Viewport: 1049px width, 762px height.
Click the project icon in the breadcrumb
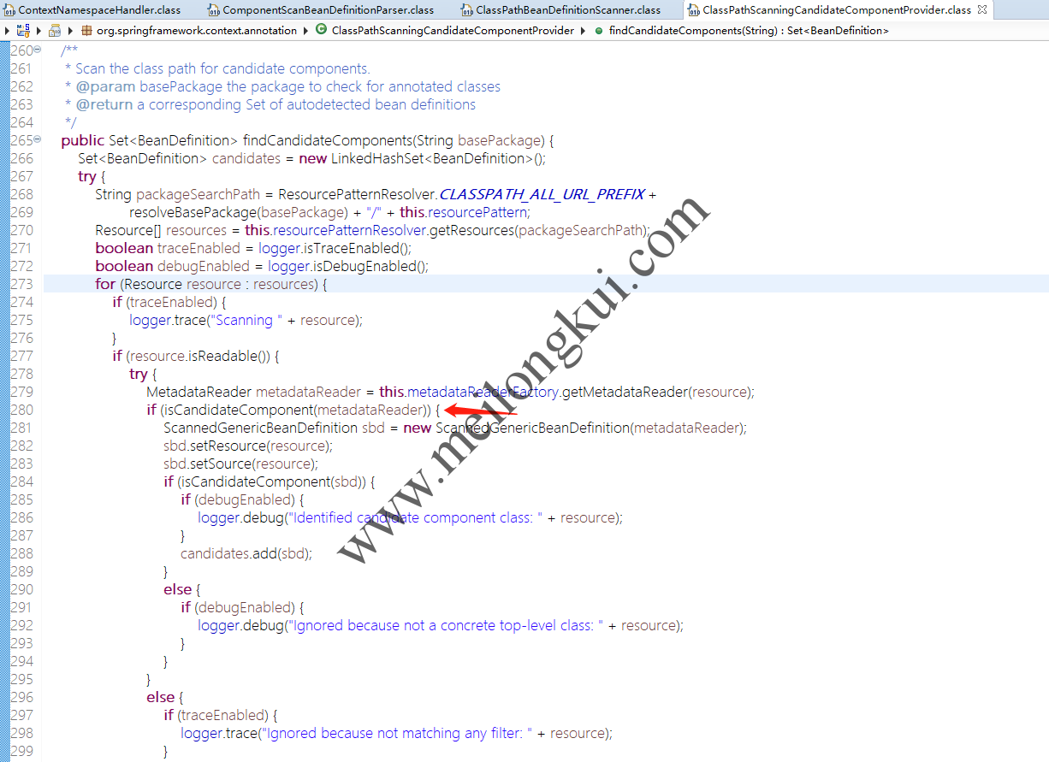pyautogui.click(x=24, y=31)
